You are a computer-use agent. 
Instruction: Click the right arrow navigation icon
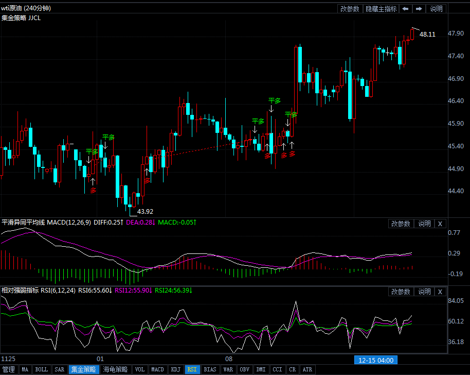click(x=419, y=9)
